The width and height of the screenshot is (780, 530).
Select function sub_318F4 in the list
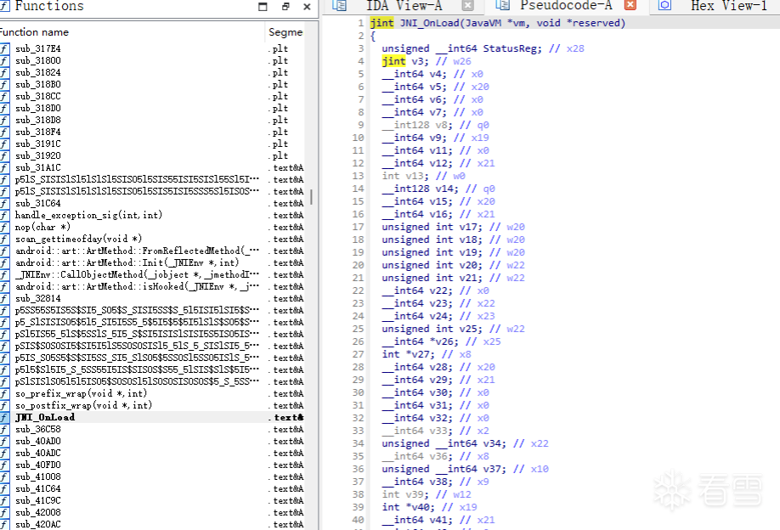[37, 132]
